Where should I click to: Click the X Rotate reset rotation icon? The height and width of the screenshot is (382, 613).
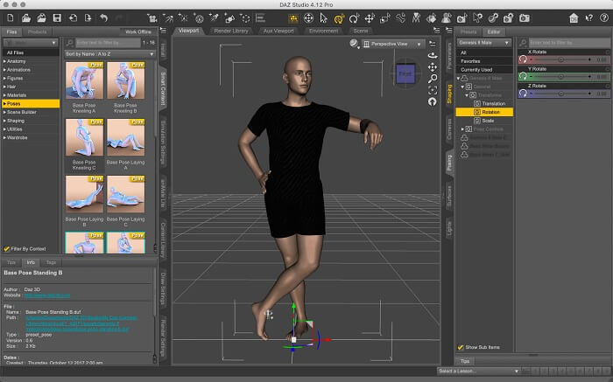[x=523, y=59]
